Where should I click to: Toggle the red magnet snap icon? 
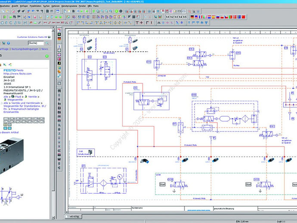tap(163, 11)
